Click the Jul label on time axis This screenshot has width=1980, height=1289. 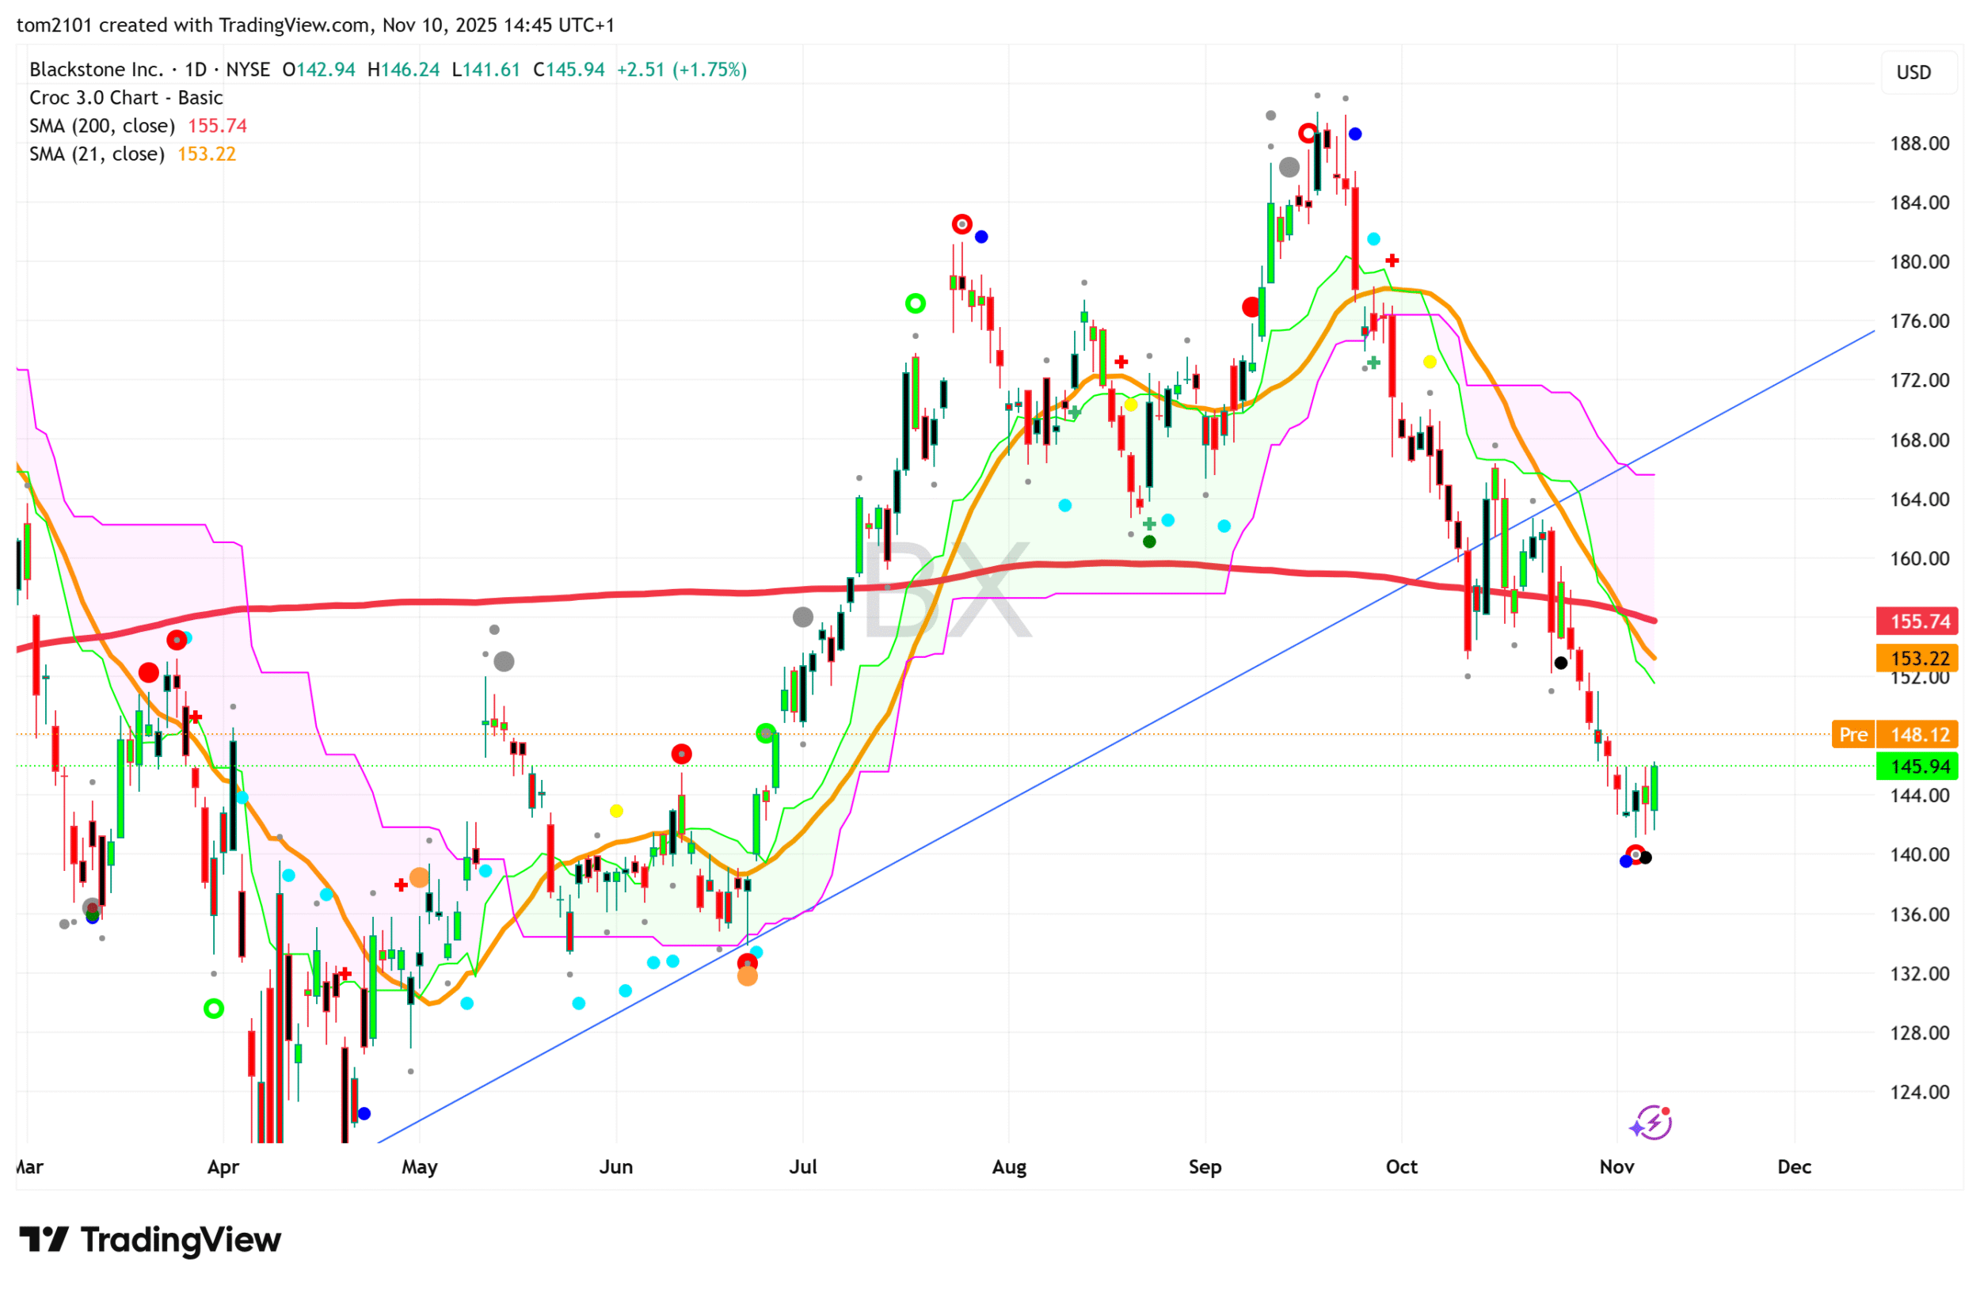tap(803, 1168)
